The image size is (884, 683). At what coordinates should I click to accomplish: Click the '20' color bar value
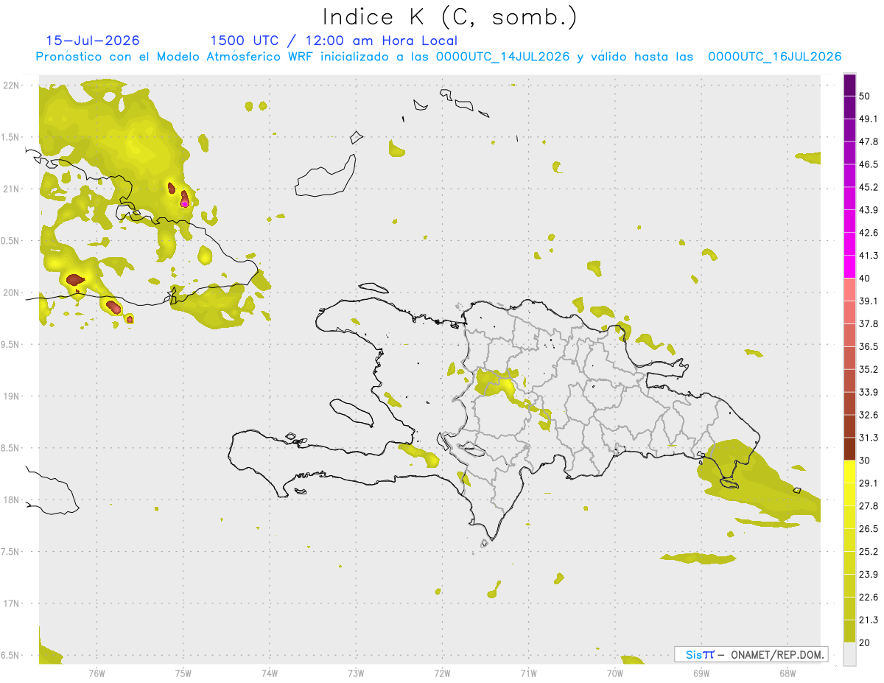click(865, 642)
